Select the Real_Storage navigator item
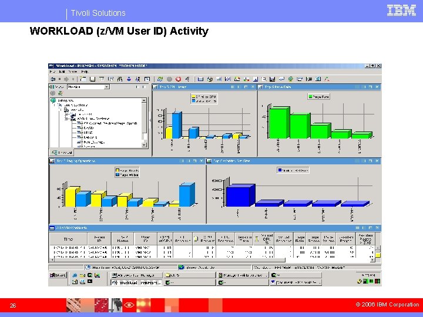The height and width of the screenshot is (317, 423). coord(94,142)
